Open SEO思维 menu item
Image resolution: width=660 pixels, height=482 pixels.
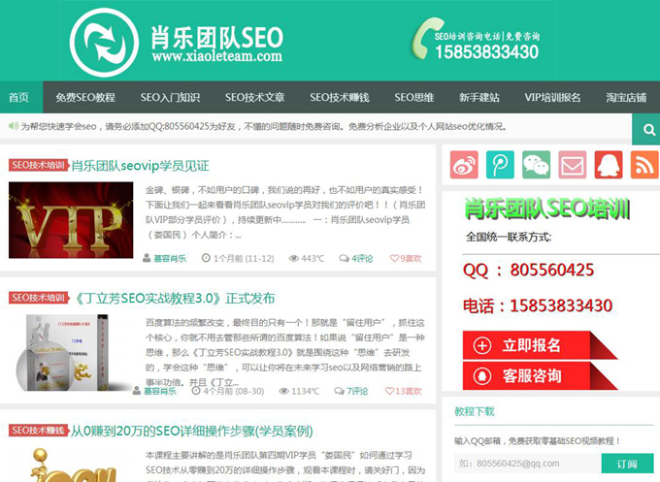(414, 98)
